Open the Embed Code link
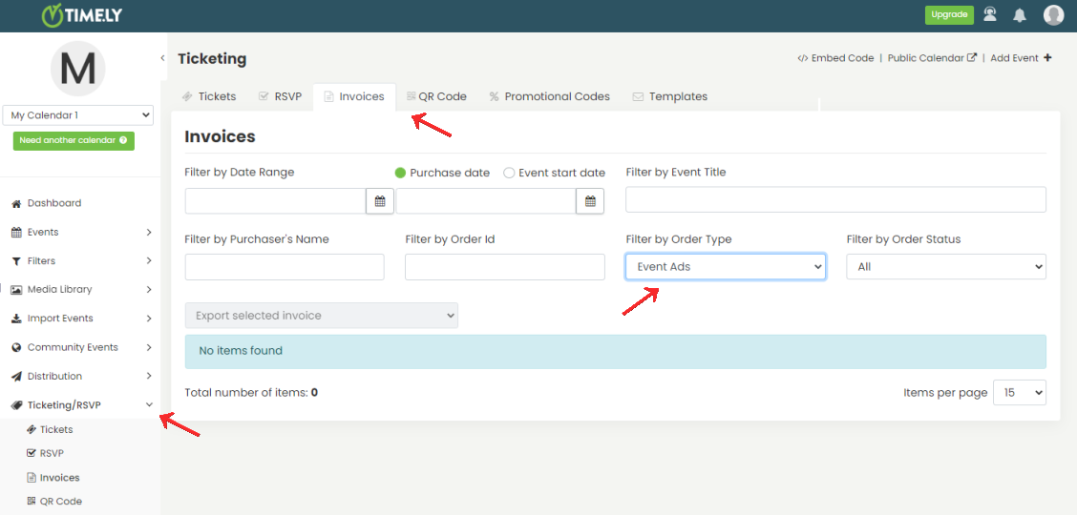This screenshot has width=1077, height=515. point(835,58)
